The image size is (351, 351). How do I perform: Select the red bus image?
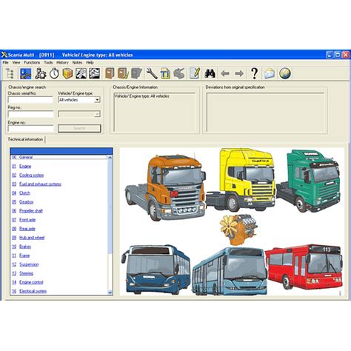pos(304,267)
